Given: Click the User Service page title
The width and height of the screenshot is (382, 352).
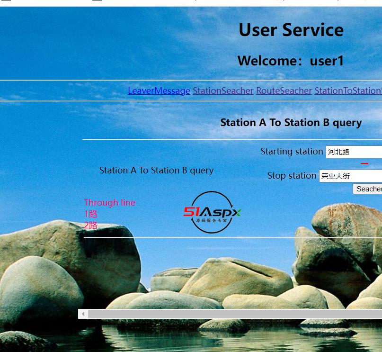Looking at the screenshot, I should click(291, 30).
